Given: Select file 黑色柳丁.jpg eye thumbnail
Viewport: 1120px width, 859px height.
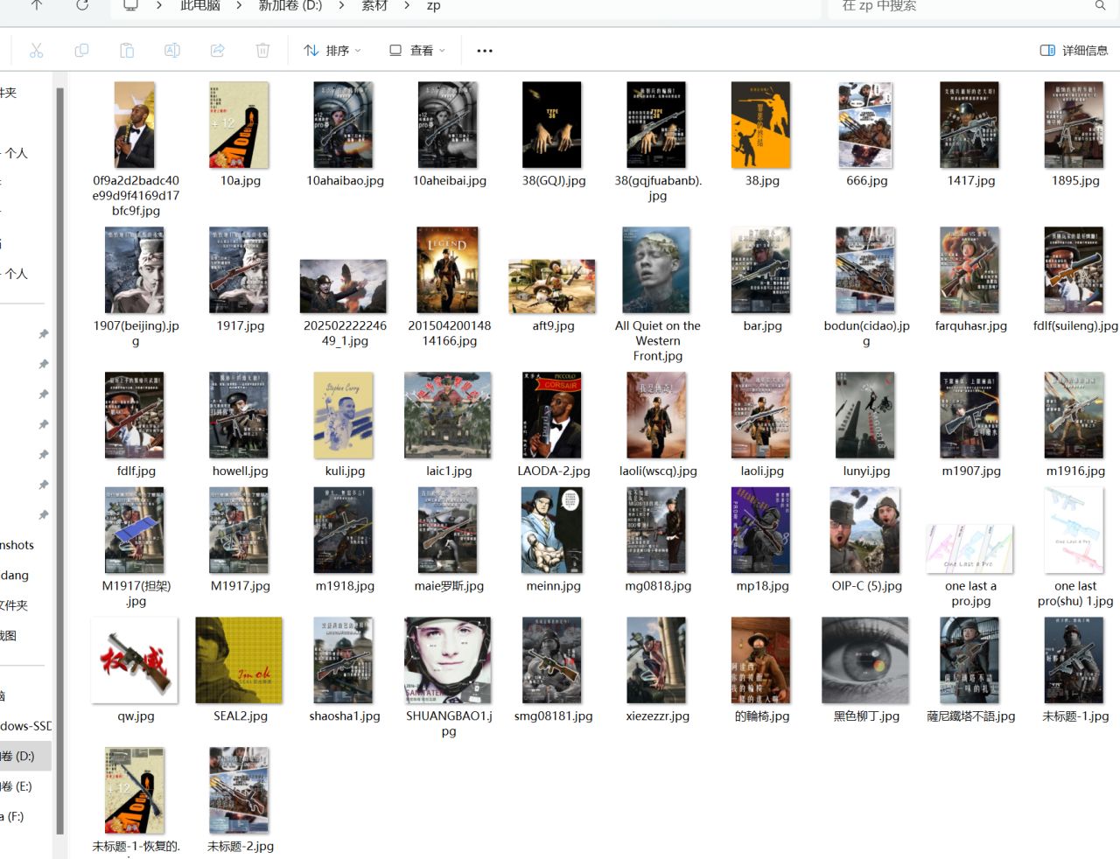Looking at the screenshot, I should click(x=866, y=670).
